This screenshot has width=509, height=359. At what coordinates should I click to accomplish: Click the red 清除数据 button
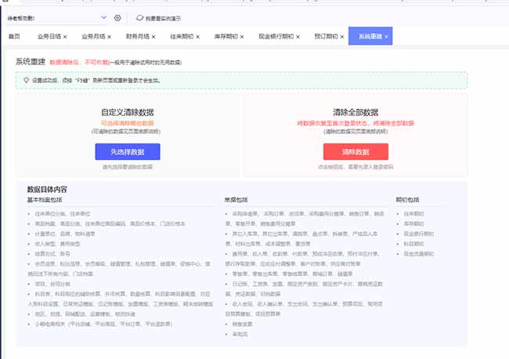pos(356,152)
